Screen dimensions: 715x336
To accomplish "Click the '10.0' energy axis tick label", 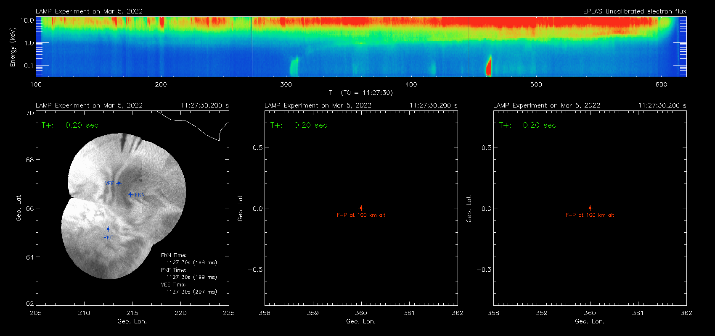I will [27, 20].
